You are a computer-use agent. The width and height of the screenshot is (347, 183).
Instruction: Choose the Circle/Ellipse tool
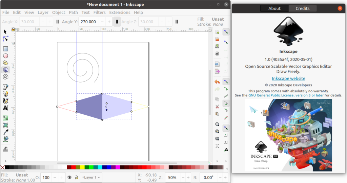(x=5, y=56)
